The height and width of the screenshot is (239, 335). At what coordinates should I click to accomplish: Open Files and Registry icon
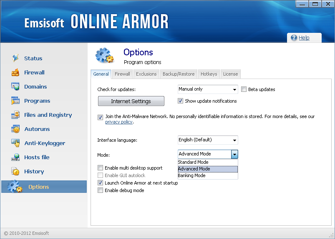(x=15, y=115)
